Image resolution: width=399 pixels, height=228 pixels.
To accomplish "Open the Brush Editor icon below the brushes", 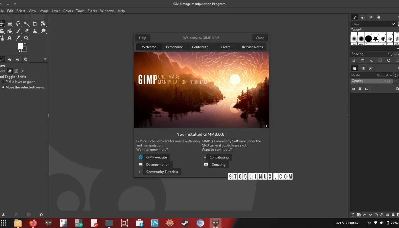I will 354,60.
